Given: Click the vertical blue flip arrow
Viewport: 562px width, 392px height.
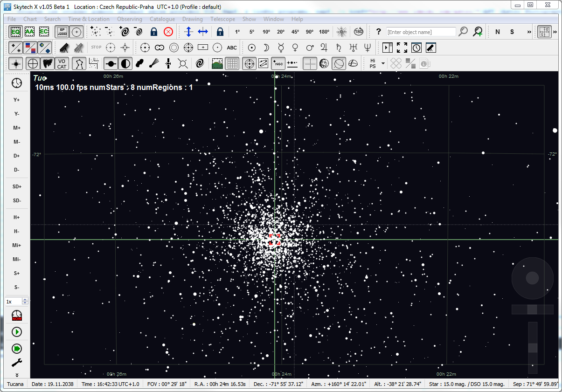Looking at the screenshot, I should [188, 32].
